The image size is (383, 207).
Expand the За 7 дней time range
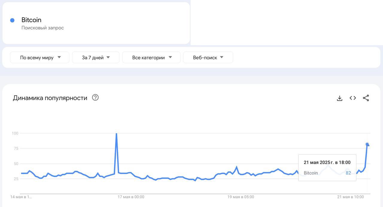96,57
